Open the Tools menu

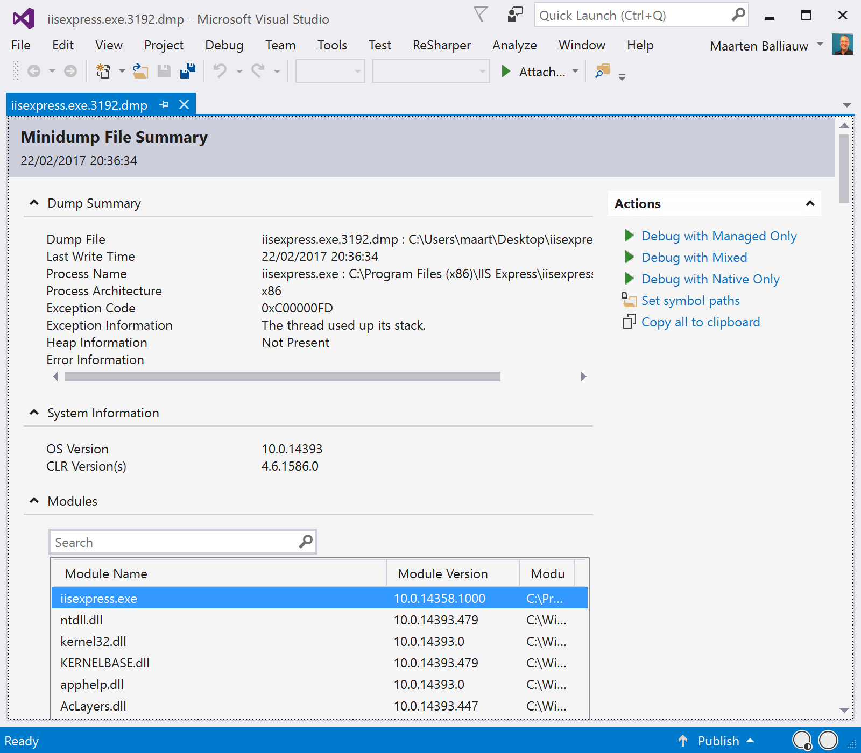click(332, 45)
